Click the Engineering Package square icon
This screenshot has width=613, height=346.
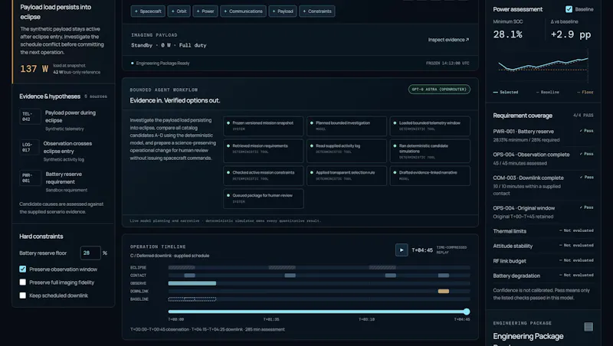point(588,327)
